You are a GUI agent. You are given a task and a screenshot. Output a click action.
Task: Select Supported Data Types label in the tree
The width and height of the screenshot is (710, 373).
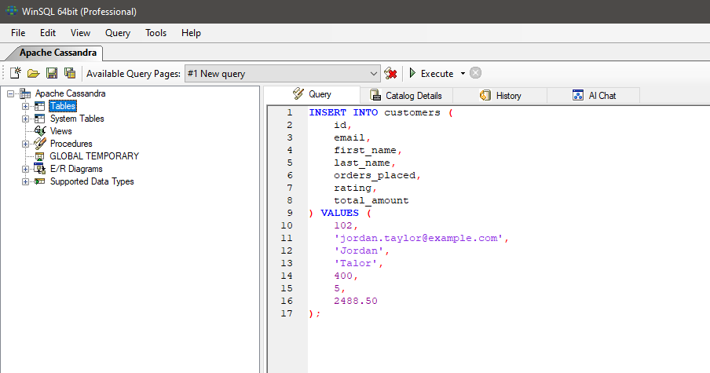pos(92,181)
